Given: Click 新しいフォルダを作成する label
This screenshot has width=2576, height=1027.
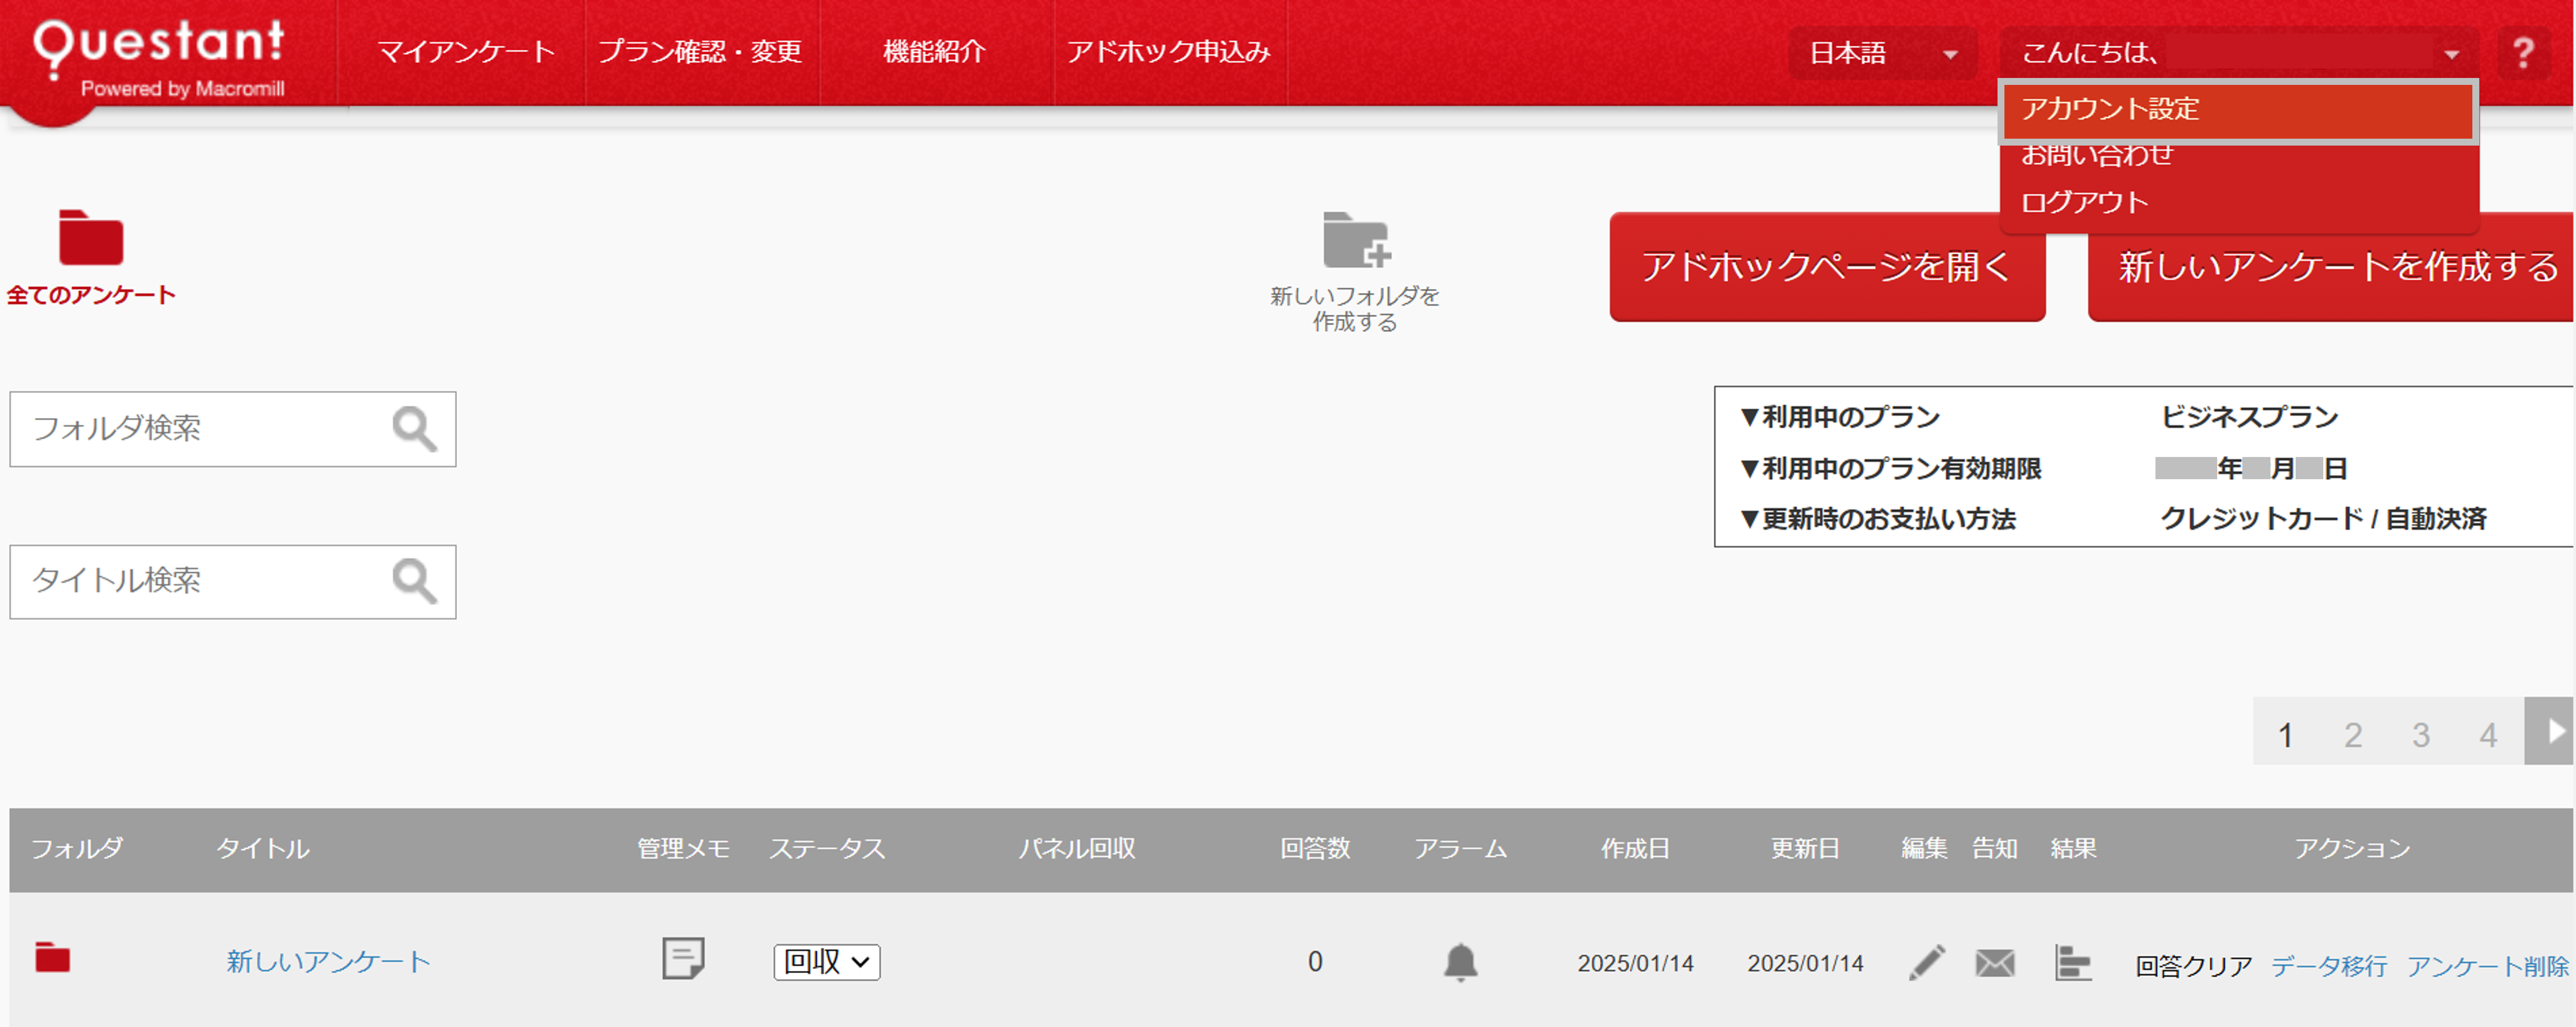Looking at the screenshot, I should [1355, 309].
